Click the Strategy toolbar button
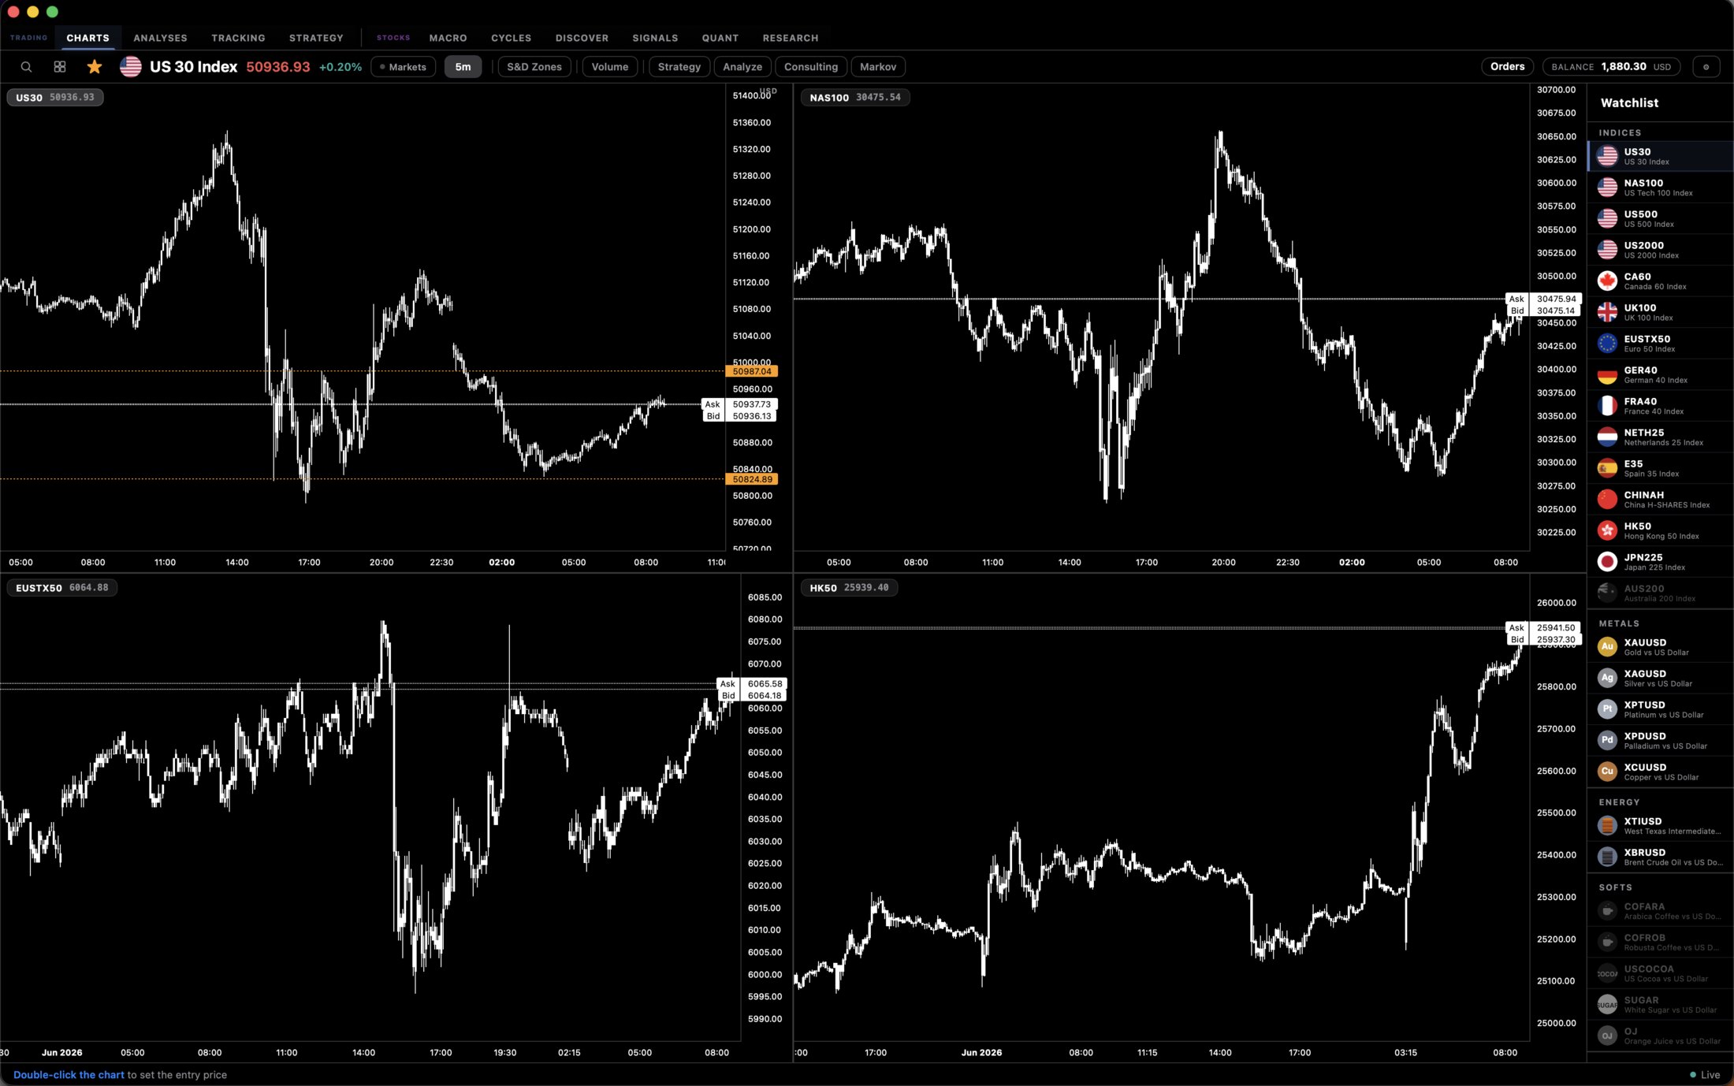Image resolution: width=1734 pixels, height=1086 pixels. [x=679, y=67]
